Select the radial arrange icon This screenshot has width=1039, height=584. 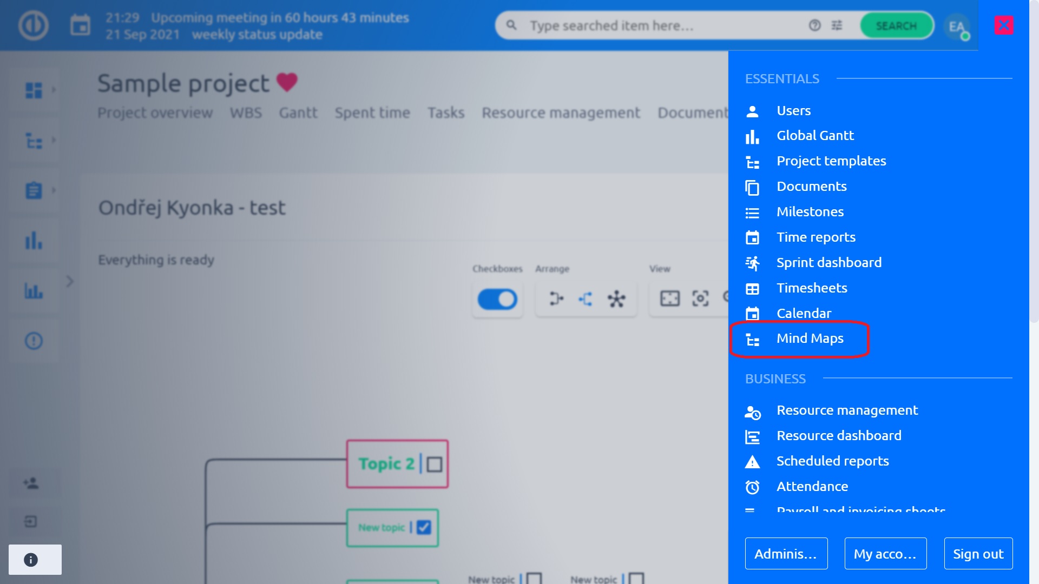[616, 298]
